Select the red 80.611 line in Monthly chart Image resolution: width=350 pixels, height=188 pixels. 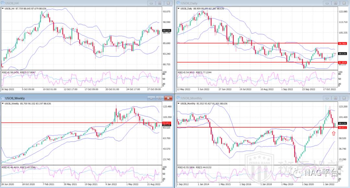(257, 127)
